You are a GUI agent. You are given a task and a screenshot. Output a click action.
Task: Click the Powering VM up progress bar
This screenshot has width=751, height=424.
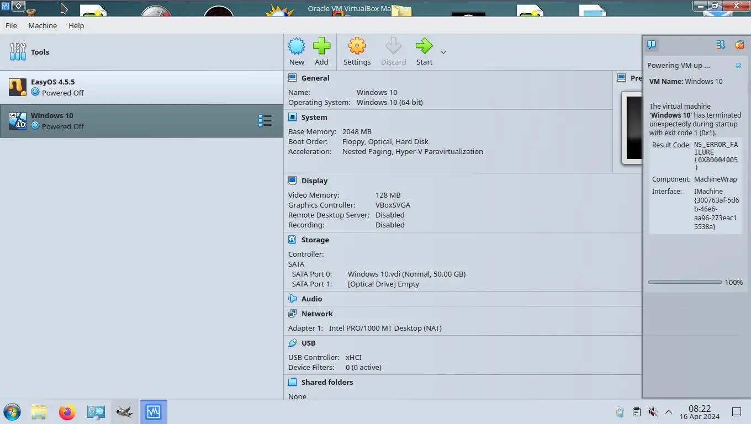pos(685,282)
